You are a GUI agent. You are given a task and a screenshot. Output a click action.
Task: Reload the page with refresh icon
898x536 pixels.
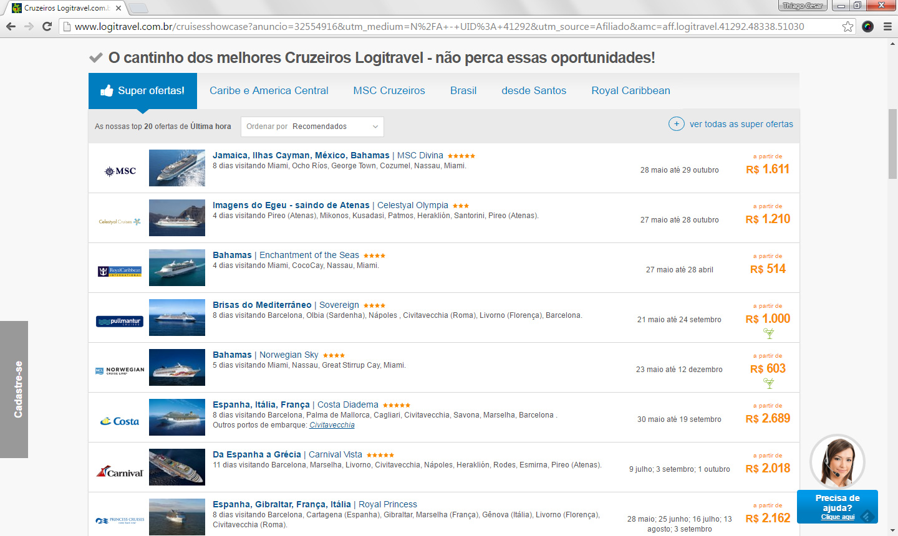click(47, 26)
